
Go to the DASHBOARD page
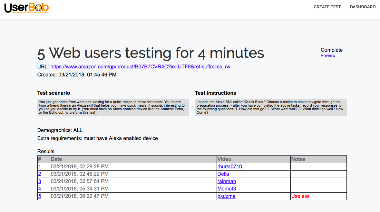[x=363, y=7]
